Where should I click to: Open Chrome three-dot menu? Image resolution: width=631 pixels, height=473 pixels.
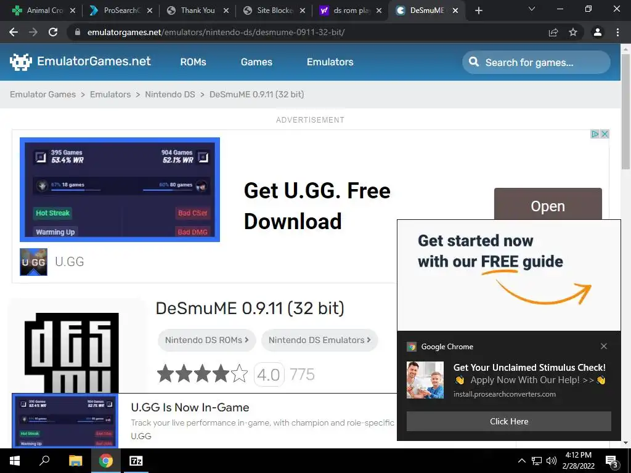617,32
